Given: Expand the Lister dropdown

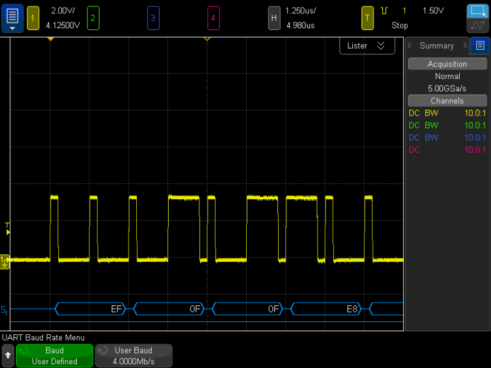Looking at the screenshot, I should pyautogui.click(x=366, y=46).
